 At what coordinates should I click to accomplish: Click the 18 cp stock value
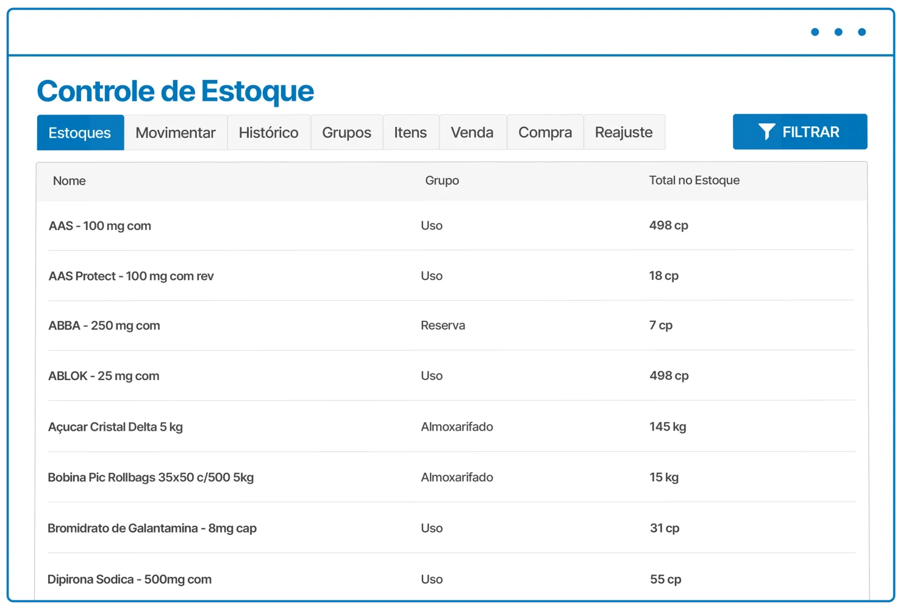664,276
